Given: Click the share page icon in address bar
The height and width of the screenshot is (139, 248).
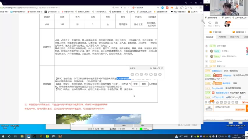Looking at the screenshot, I should pos(125,7).
